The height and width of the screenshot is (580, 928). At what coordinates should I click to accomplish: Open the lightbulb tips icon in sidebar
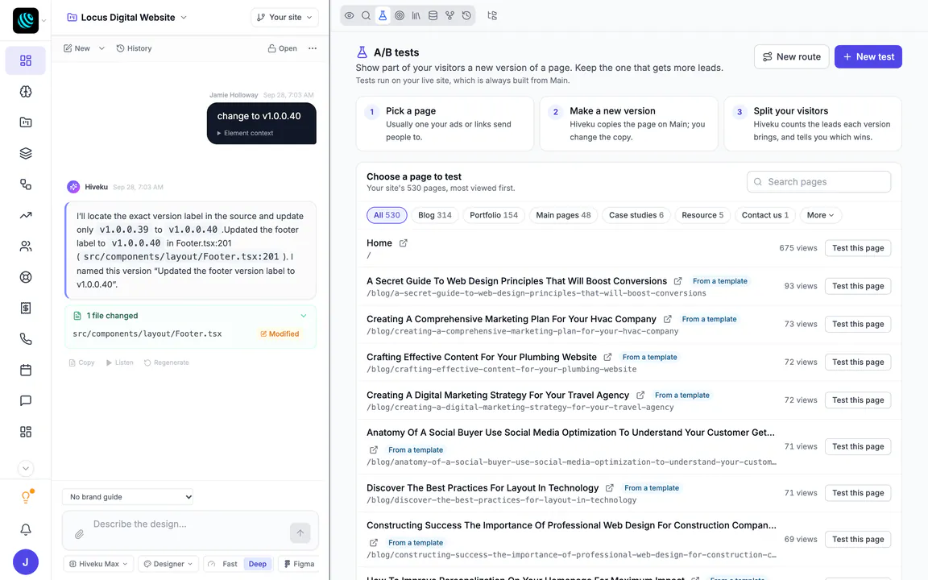point(26,497)
